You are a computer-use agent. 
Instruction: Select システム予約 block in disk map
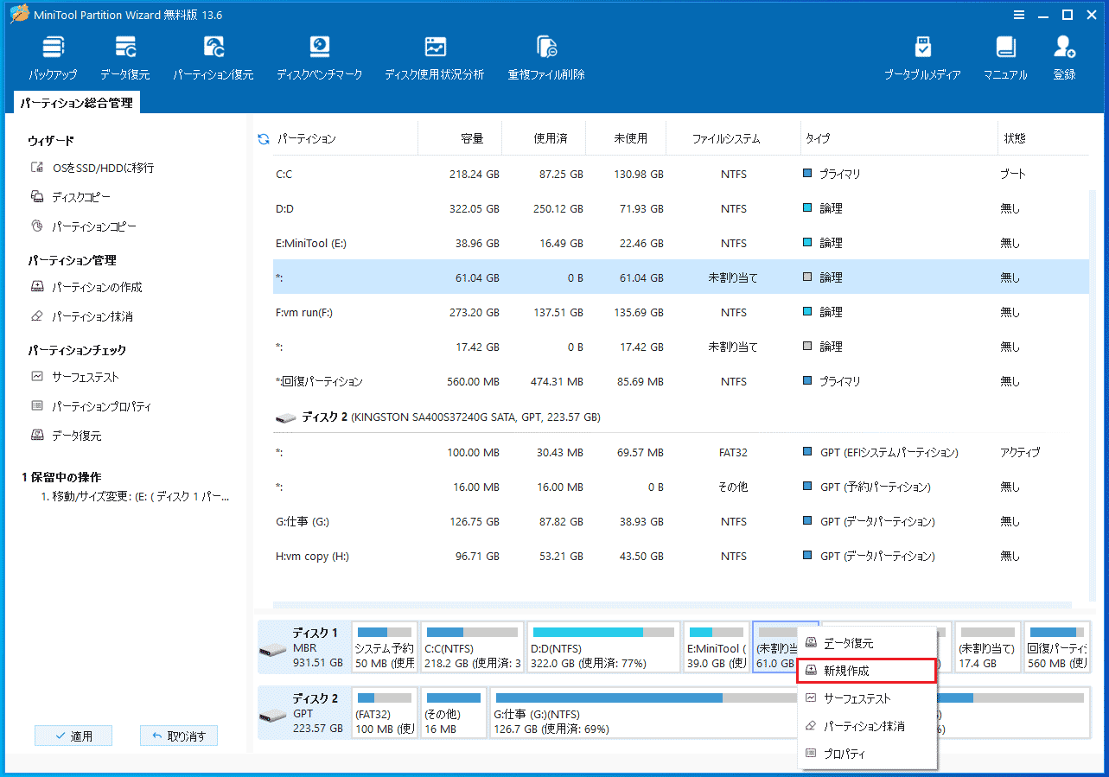385,647
